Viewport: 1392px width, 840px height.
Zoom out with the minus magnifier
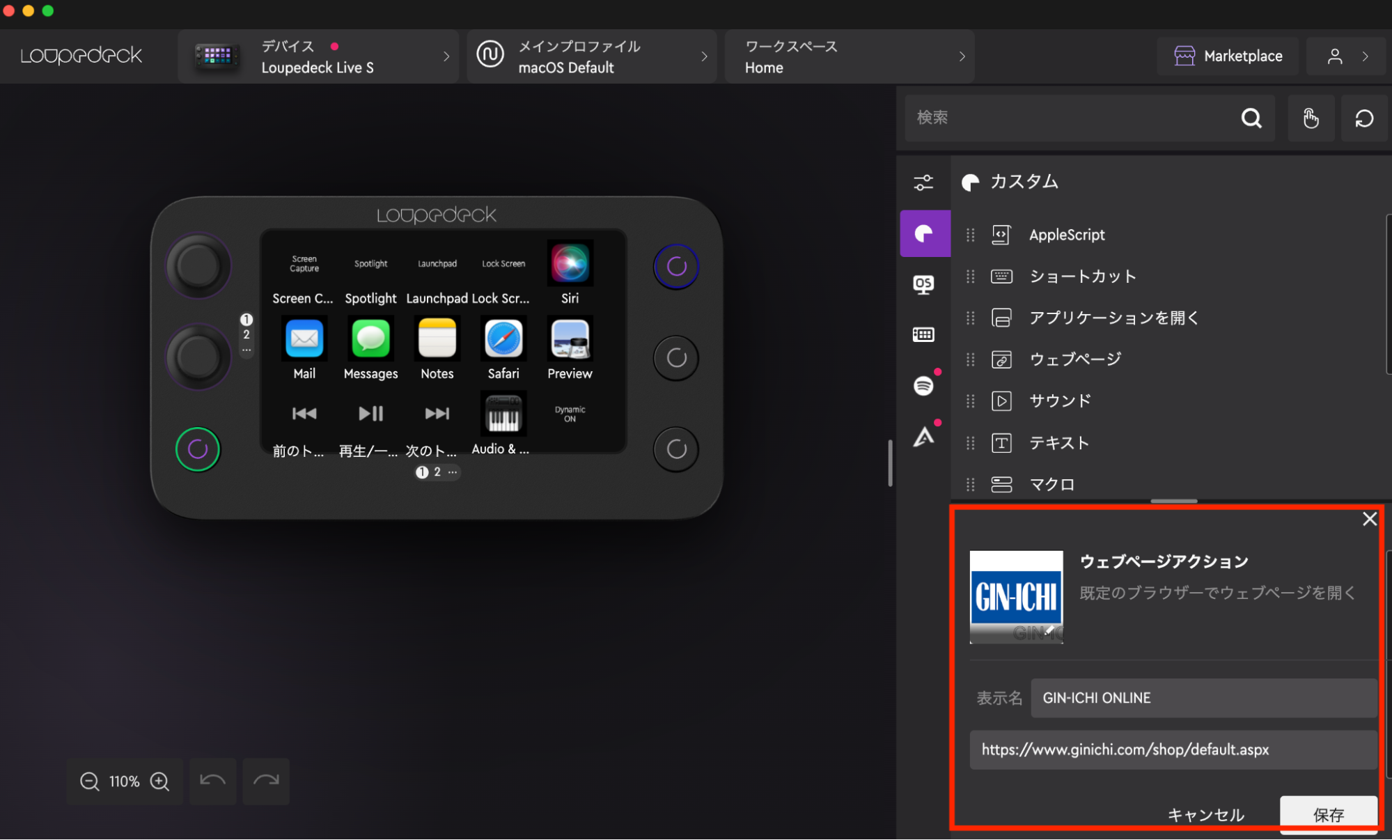[x=89, y=781]
